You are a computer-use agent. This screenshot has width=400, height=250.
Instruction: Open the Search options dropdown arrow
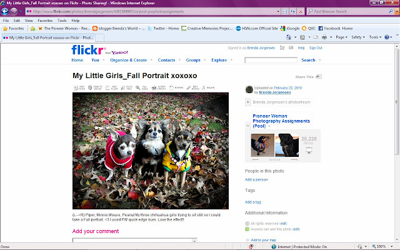click(x=319, y=60)
